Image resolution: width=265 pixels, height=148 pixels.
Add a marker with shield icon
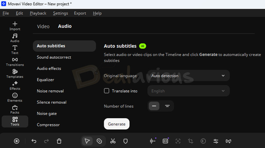pos(126,141)
